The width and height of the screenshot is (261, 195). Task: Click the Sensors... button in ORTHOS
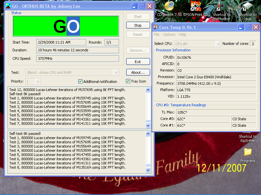138,50
